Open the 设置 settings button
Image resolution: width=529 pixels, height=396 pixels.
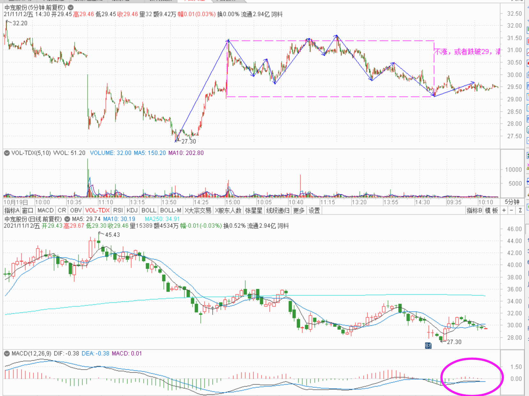pyautogui.click(x=314, y=211)
